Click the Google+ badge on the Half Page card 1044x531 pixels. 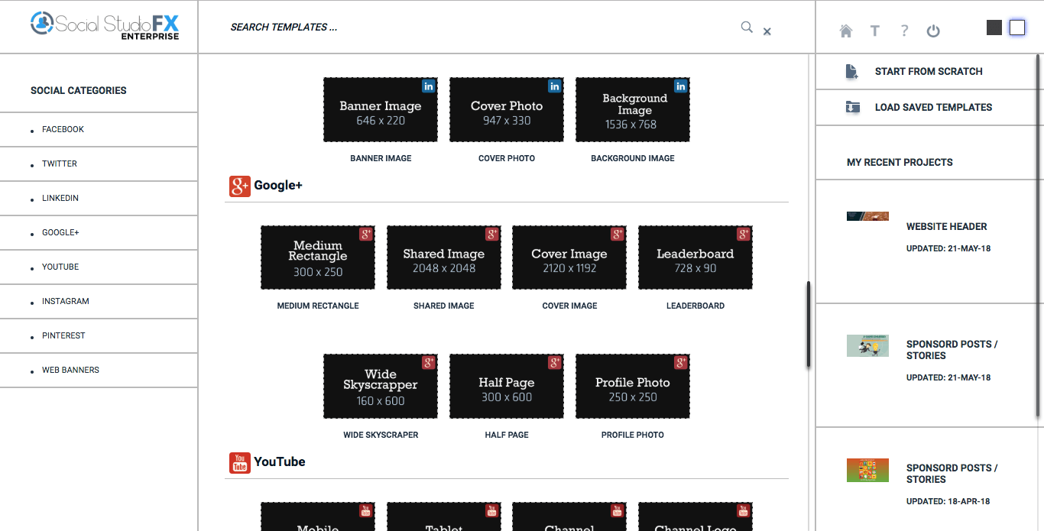pos(555,363)
